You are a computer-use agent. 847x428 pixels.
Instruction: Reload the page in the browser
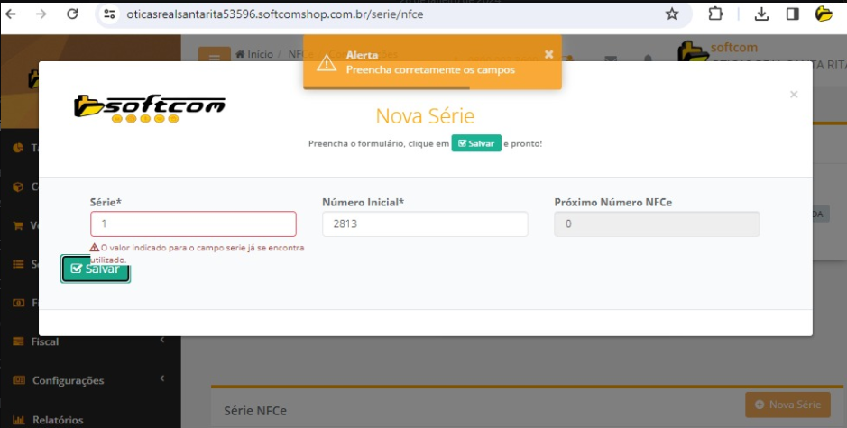pyautogui.click(x=72, y=14)
